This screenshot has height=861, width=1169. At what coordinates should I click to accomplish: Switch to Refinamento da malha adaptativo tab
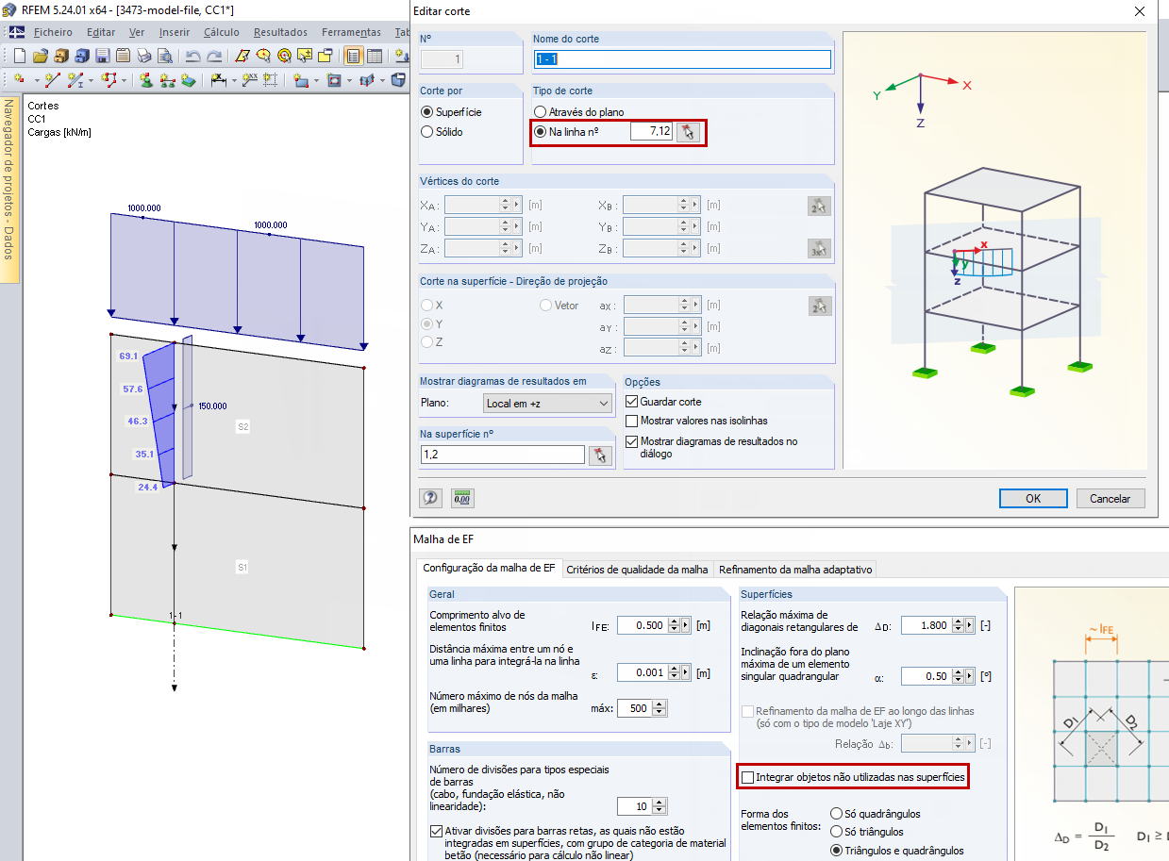pyautogui.click(x=795, y=570)
